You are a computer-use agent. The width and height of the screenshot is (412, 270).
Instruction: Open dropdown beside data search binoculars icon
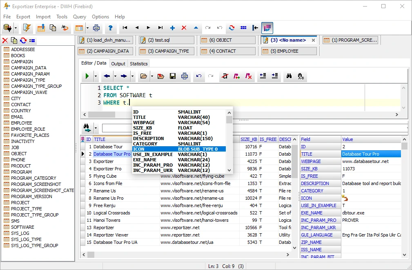point(96,128)
